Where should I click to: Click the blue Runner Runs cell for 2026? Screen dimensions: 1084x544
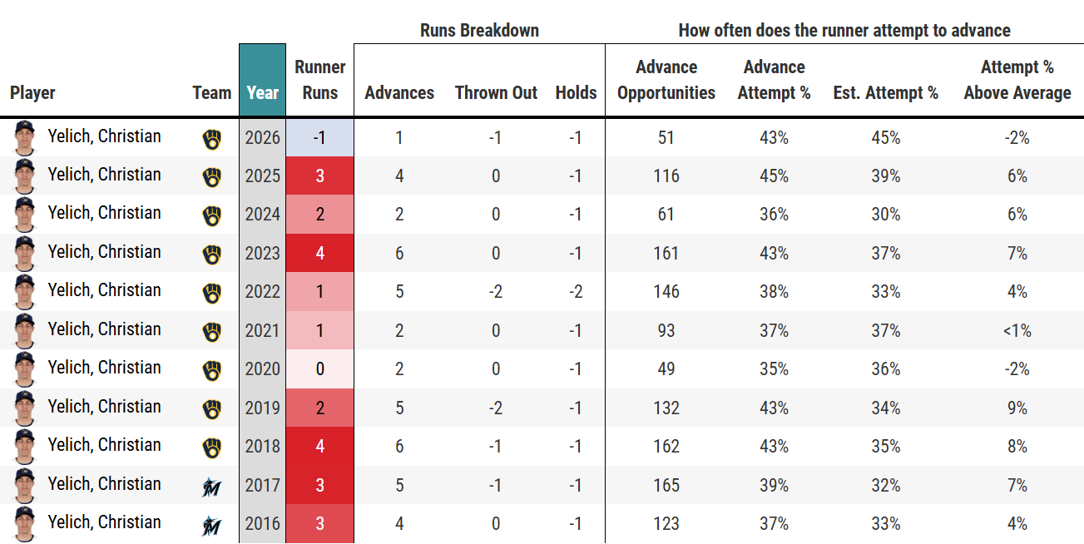(320, 137)
